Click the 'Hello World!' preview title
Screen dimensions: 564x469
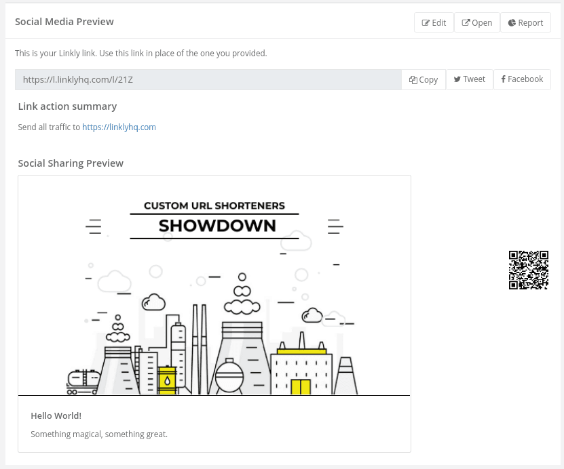click(56, 415)
